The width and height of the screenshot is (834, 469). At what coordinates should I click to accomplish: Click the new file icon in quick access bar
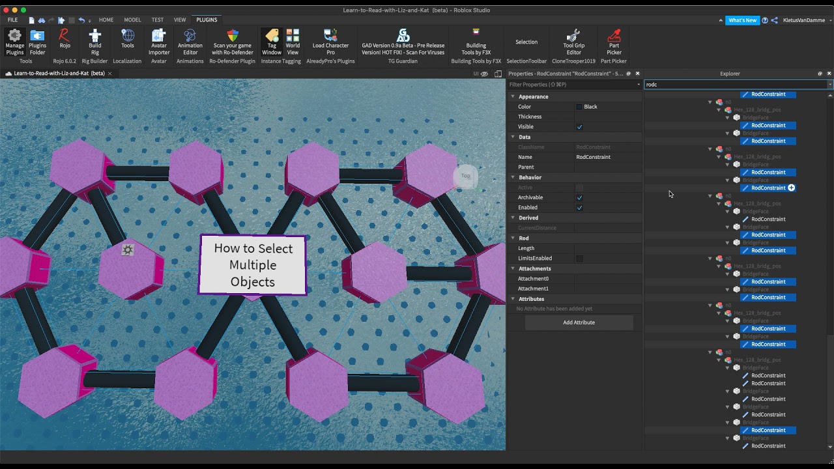tap(31, 20)
